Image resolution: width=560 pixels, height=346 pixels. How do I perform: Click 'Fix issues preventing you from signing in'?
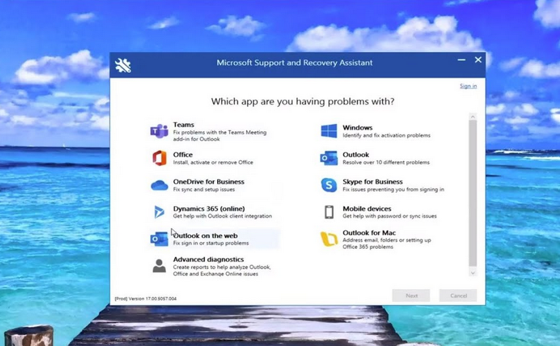pyautogui.click(x=393, y=189)
